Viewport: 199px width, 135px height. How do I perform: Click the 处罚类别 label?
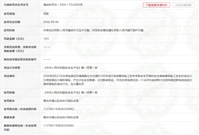click(x=9, y=14)
